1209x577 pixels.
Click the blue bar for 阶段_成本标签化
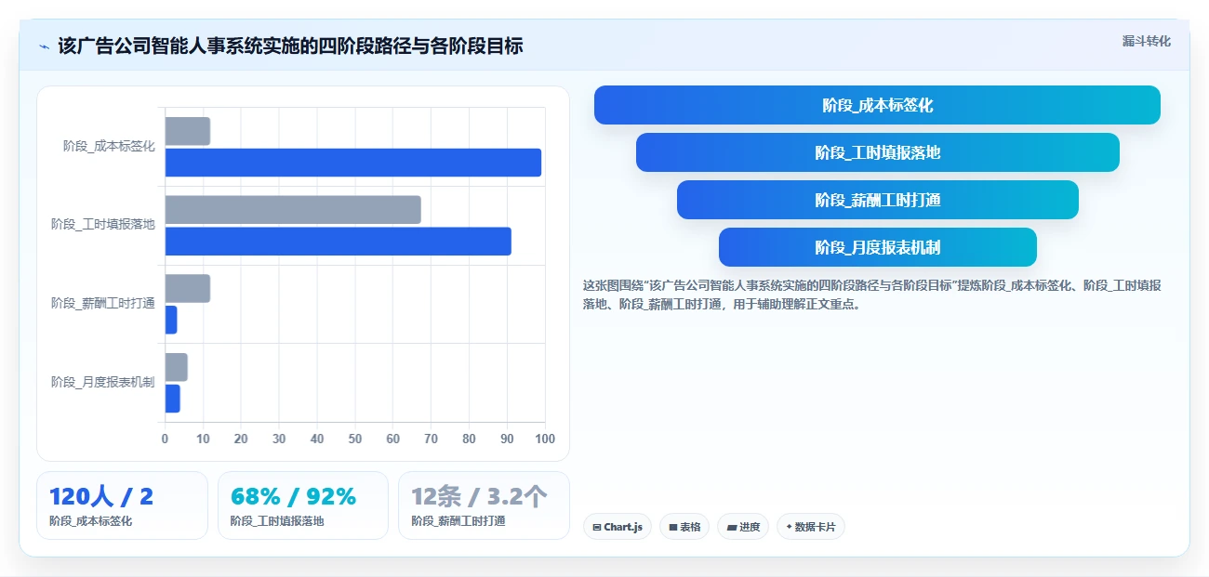pyautogui.click(x=353, y=163)
